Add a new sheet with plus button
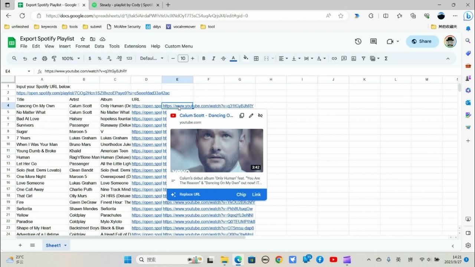The height and width of the screenshot is (267, 475). pyautogui.click(x=20, y=245)
